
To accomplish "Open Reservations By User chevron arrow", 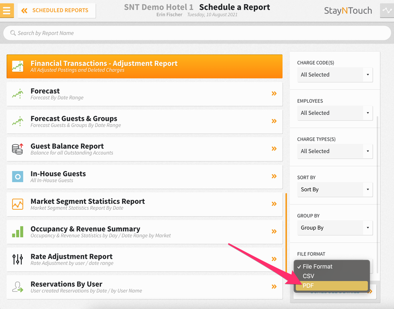I will tap(274, 287).
